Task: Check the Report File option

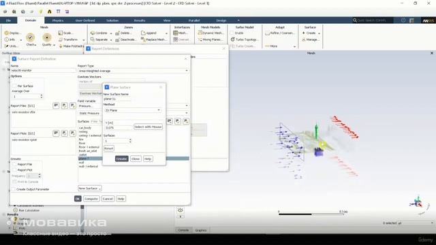Action: click(x=14, y=164)
